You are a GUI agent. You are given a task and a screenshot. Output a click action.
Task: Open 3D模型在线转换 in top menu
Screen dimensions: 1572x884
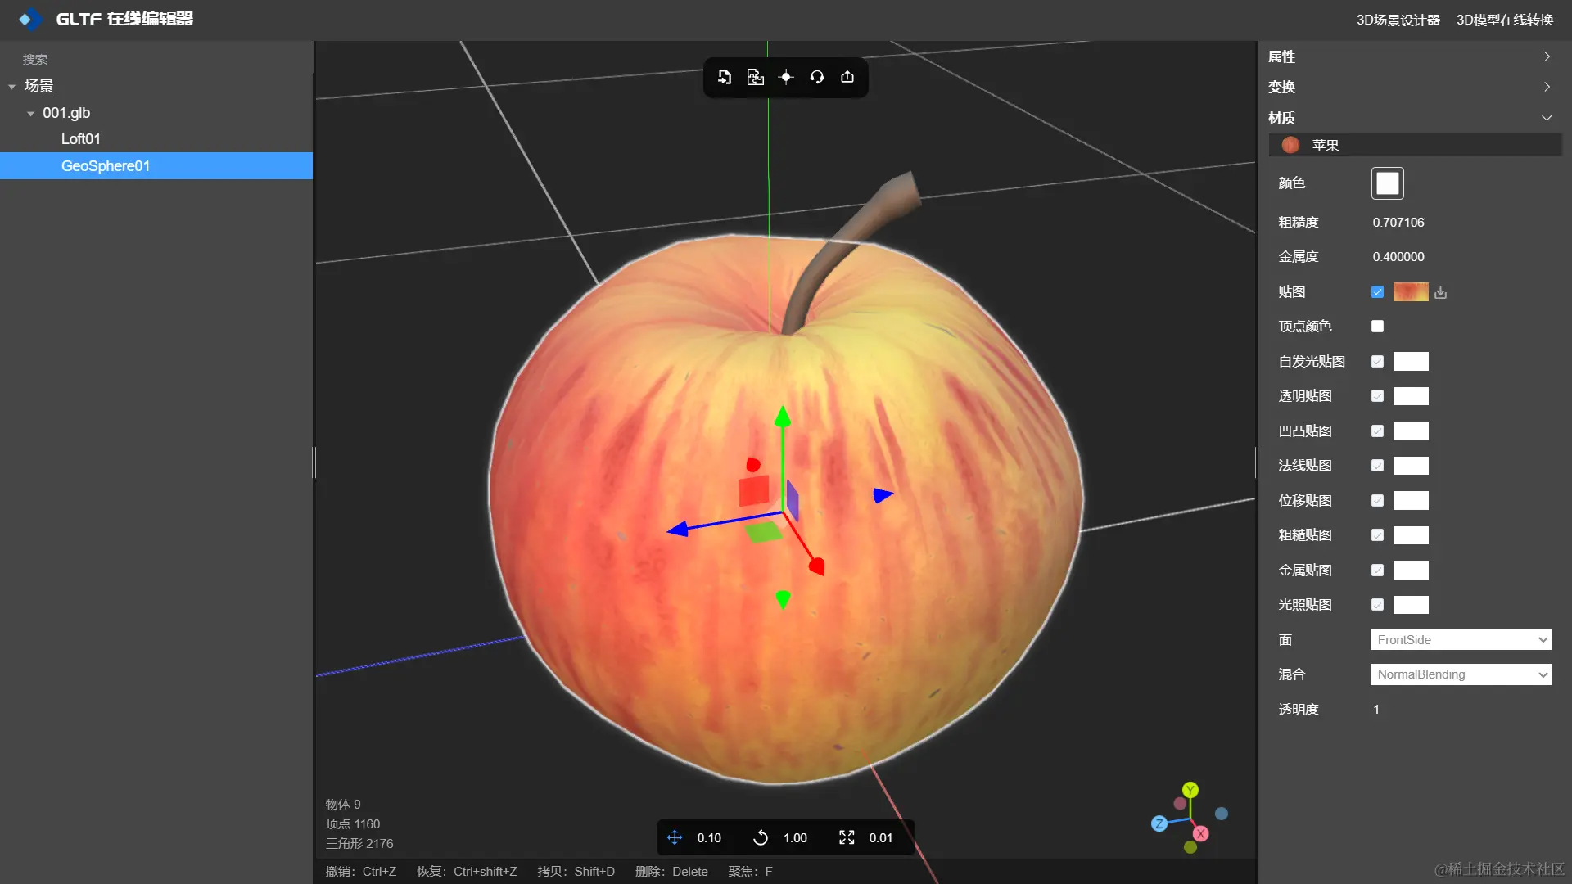pyautogui.click(x=1504, y=20)
